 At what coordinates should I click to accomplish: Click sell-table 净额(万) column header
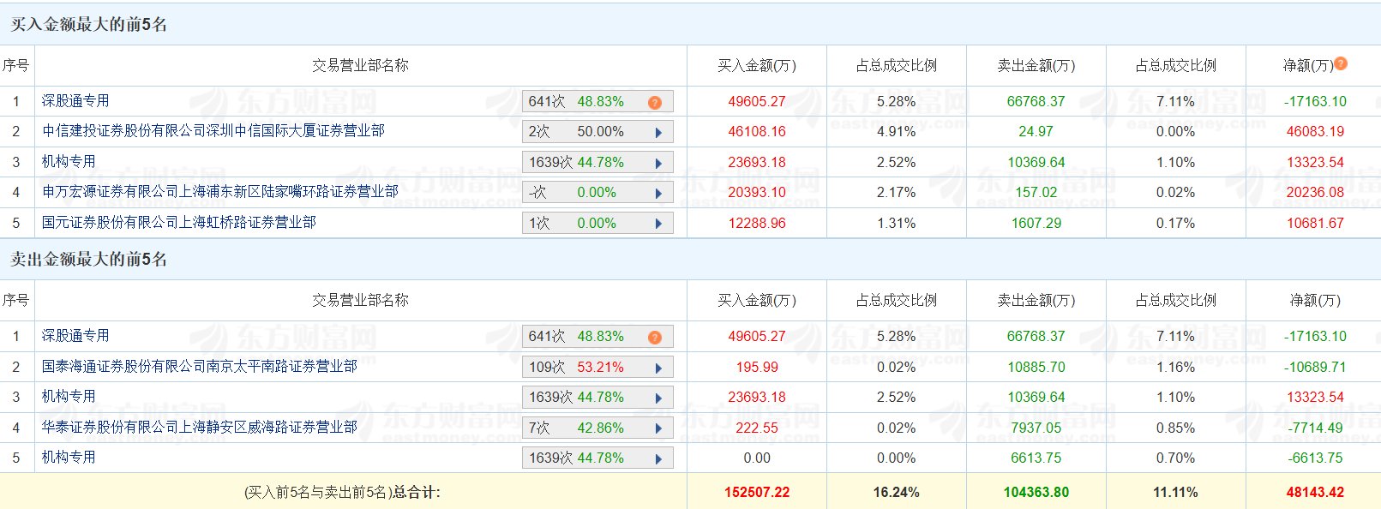pos(1315,301)
